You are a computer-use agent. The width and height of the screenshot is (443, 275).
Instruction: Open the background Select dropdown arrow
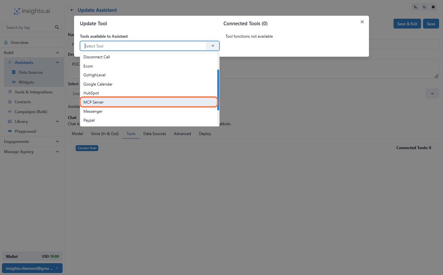(432, 93)
